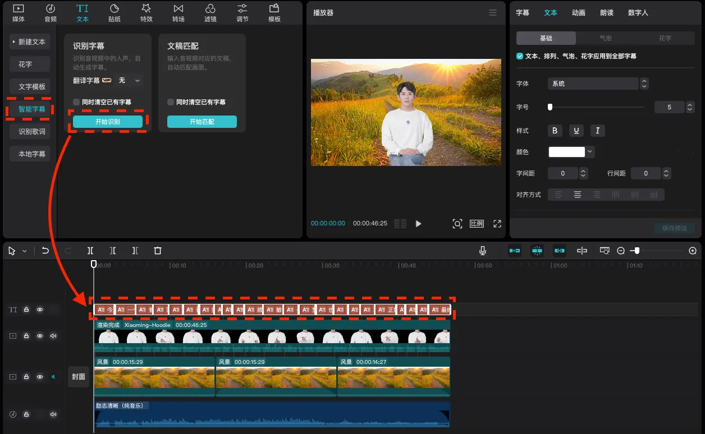This screenshot has width=705, height=434.
Task: Toggle underline text style
Action: [x=576, y=131]
